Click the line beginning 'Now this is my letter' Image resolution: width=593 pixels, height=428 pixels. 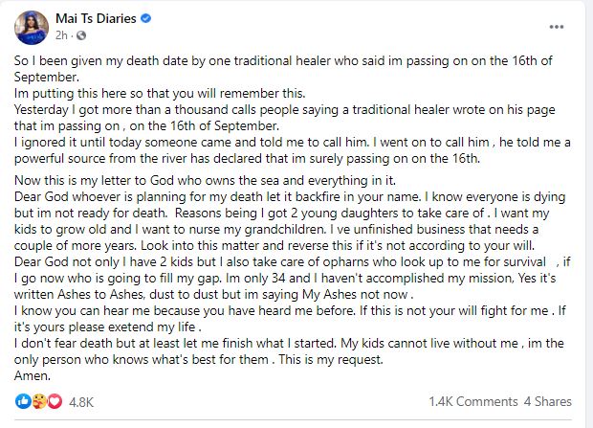pos(205,180)
